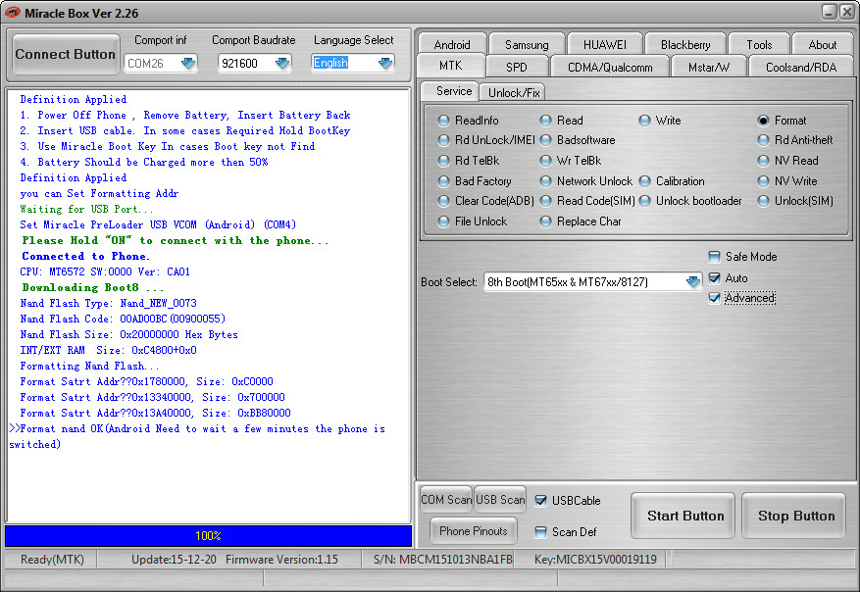
Task: Click the Start Button
Action: click(683, 516)
